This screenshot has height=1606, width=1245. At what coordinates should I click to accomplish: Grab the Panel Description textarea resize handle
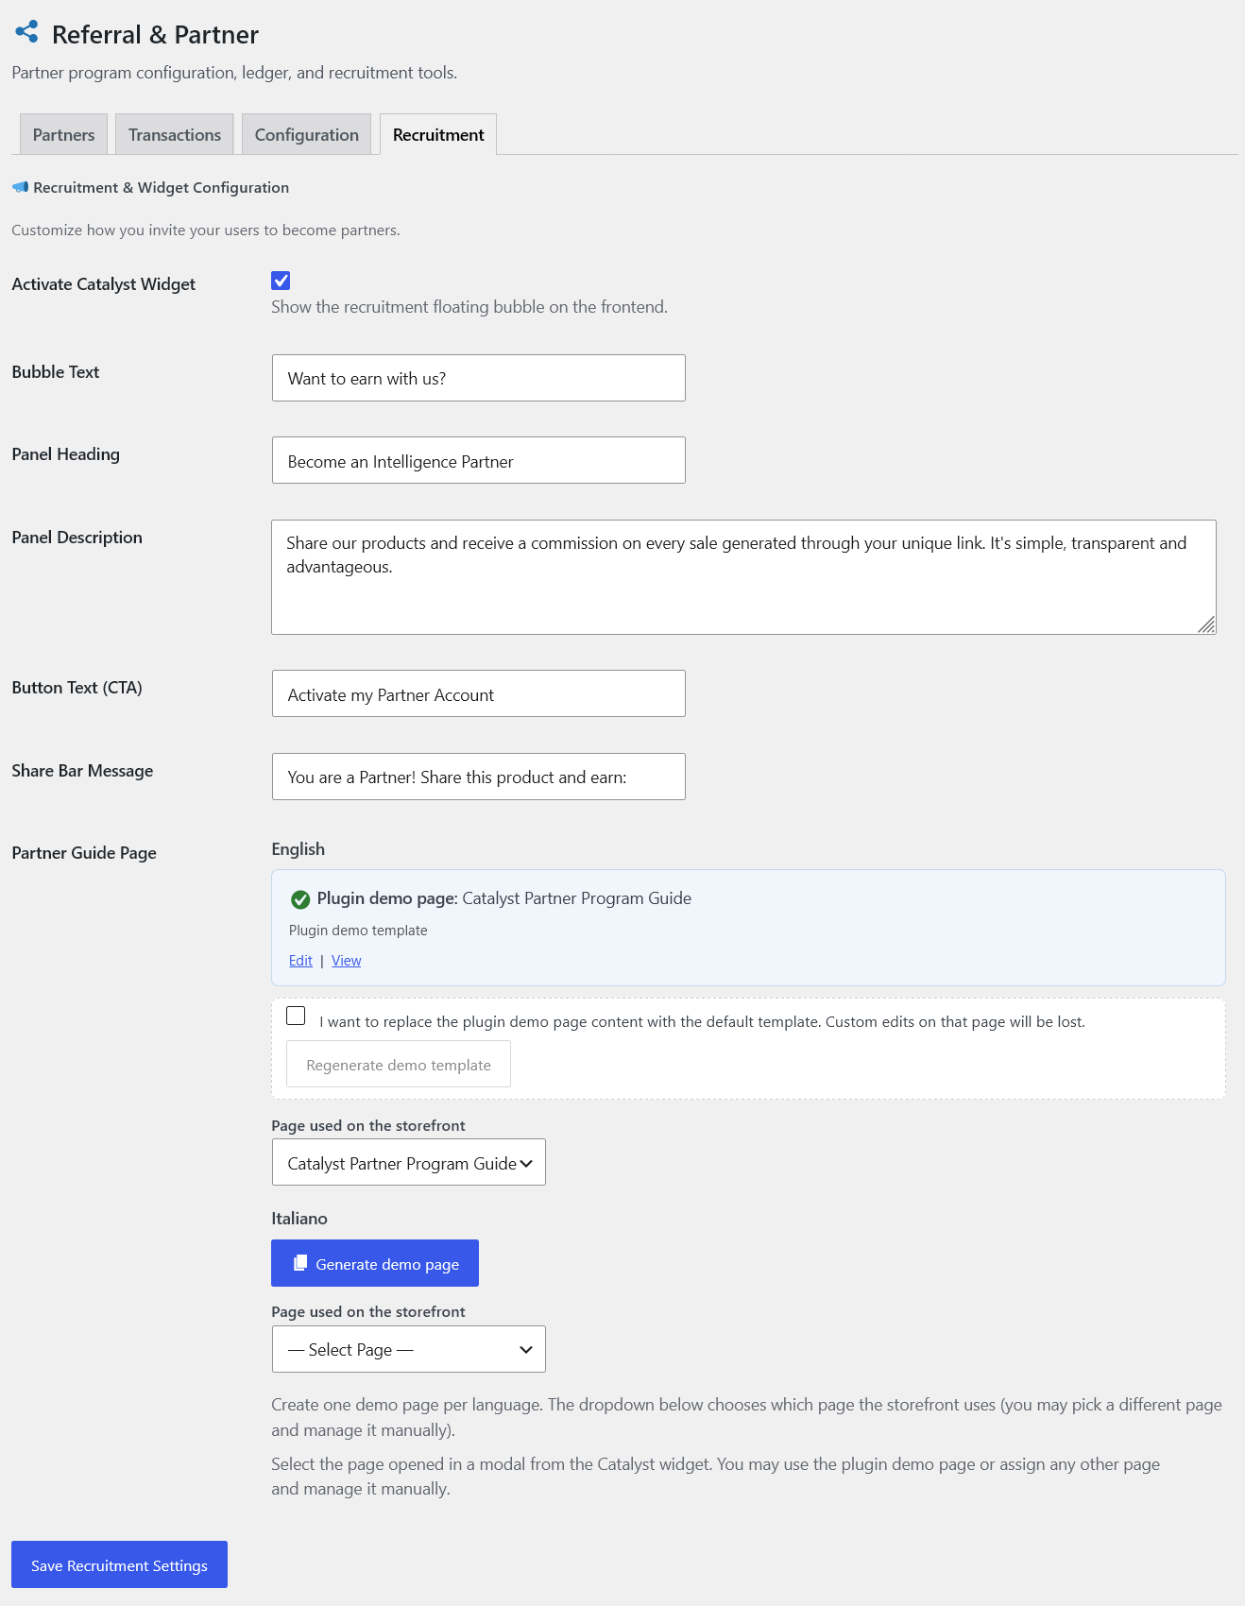pos(1206,624)
